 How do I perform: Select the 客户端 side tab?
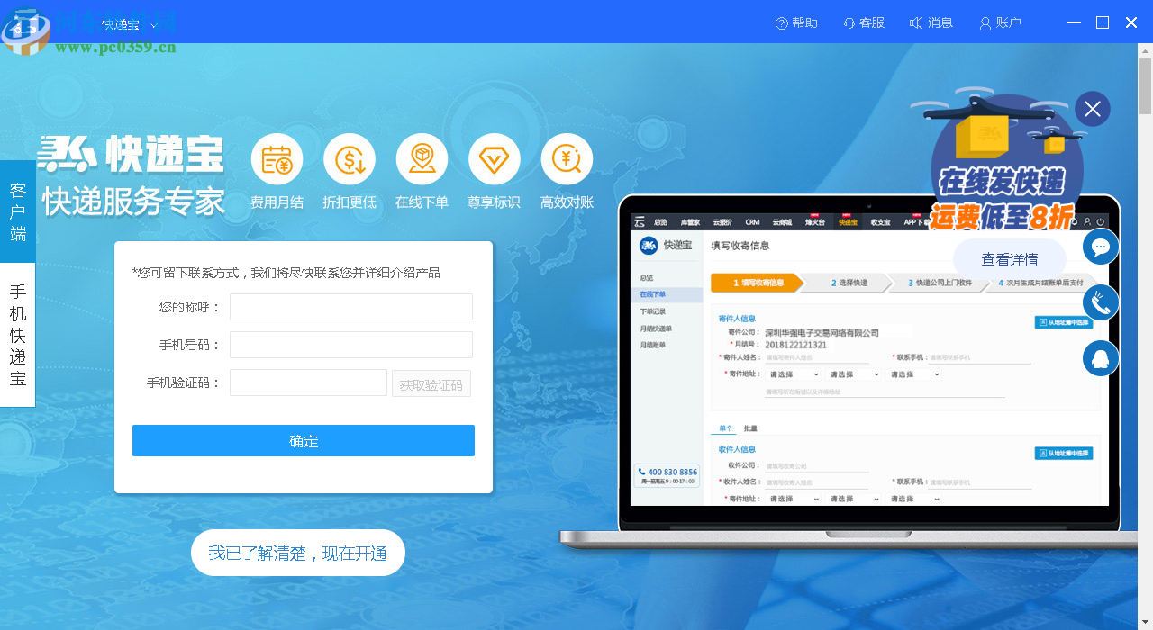(x=17, y=211)
